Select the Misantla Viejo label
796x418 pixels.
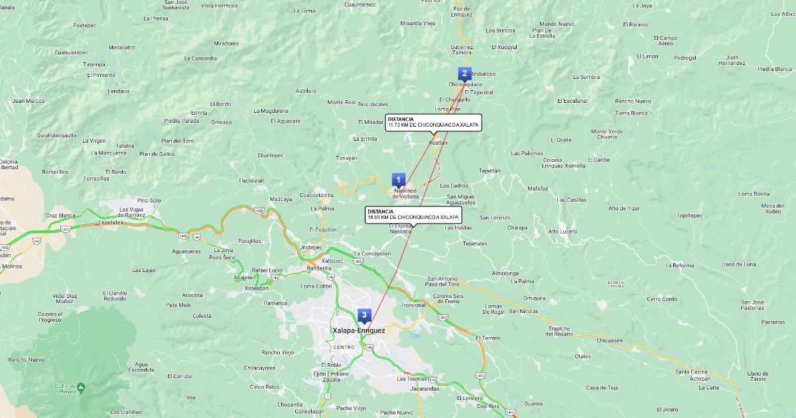tap(418, 23)
